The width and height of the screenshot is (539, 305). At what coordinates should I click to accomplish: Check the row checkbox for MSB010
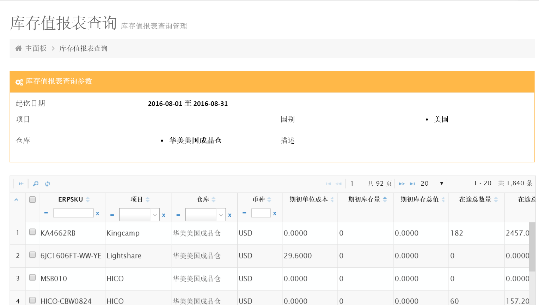pyautogui.click(x=32, y=277)
